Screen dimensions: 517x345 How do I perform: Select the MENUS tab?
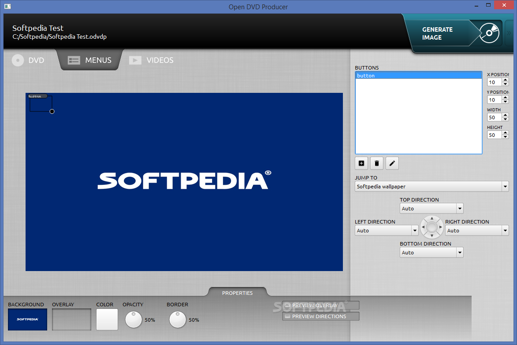[x=89, y=60]
